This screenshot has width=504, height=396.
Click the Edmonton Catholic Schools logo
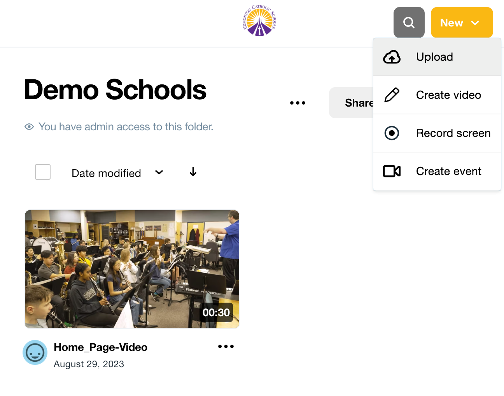click(x=259, y=21)
